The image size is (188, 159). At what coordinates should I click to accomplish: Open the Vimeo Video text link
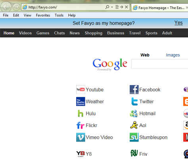coord(99,138)
